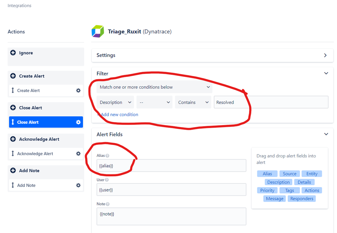Screen dimensions: 337x233
Task: Select the Add Note action item
Action: [x=46, y=185]
